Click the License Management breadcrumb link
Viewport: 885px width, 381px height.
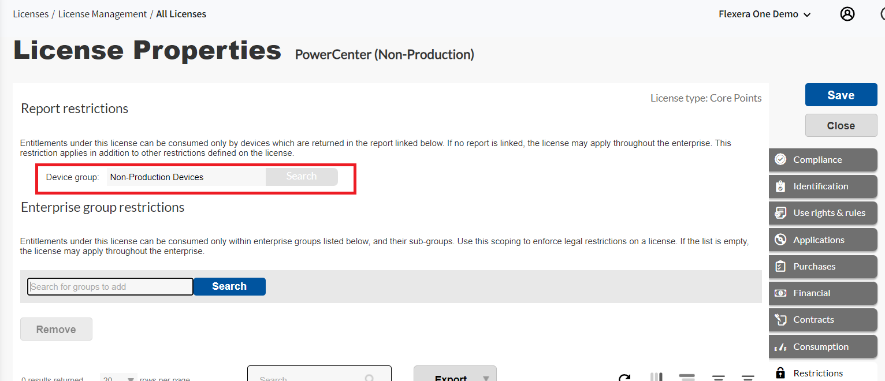pyautogui.click(x=102, y=13)
